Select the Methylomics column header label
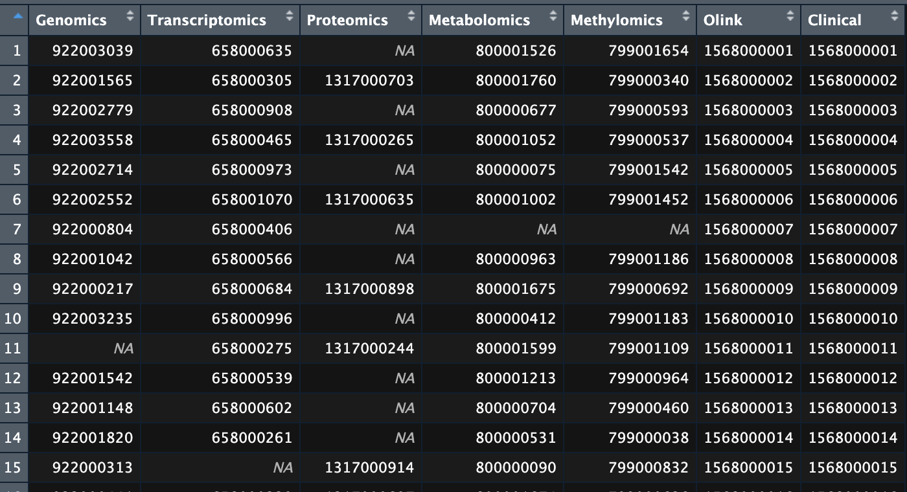This screenshot has height=492, width=907. [x=617, y=20]
